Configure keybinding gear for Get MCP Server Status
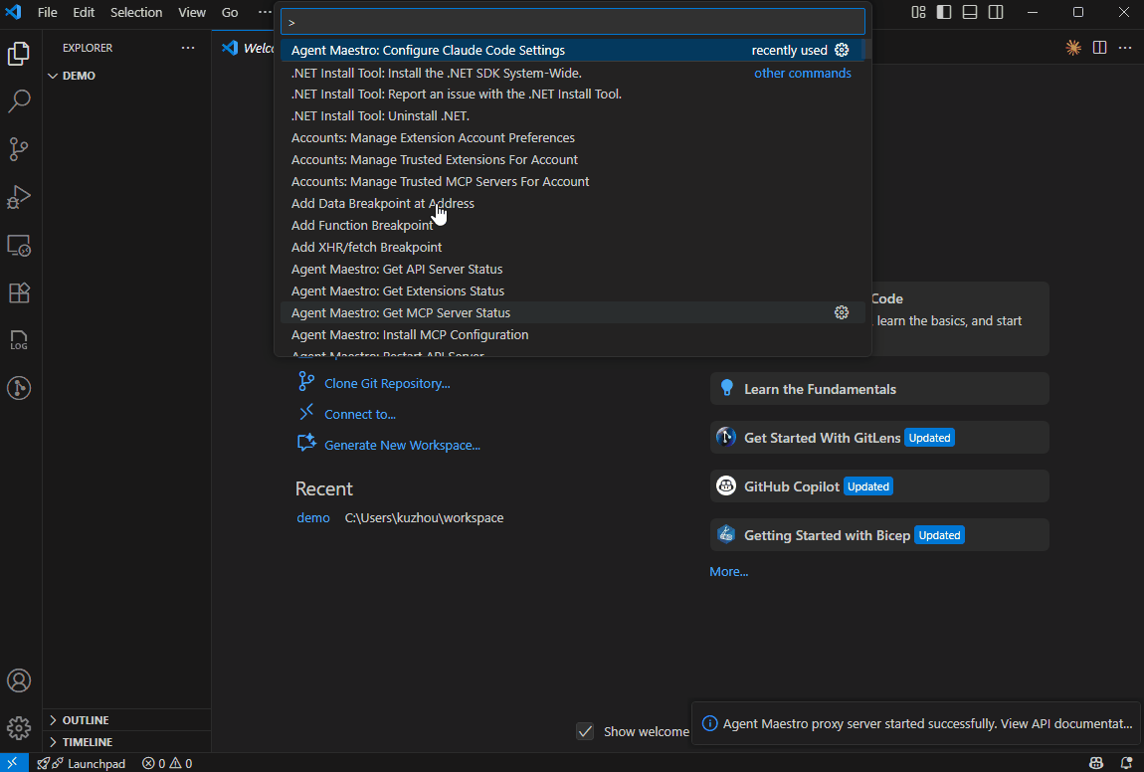This screenshot has width=1144, height=772. pos(842,312)
